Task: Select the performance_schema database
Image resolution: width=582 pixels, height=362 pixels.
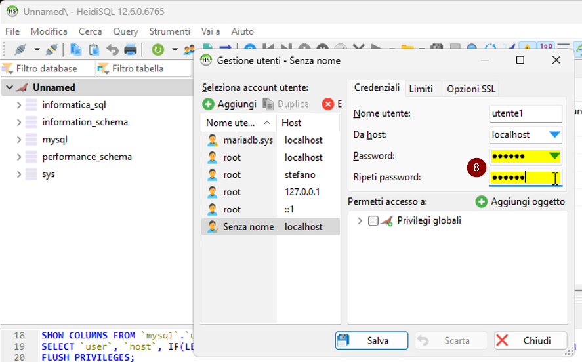Action: (87, 157)
